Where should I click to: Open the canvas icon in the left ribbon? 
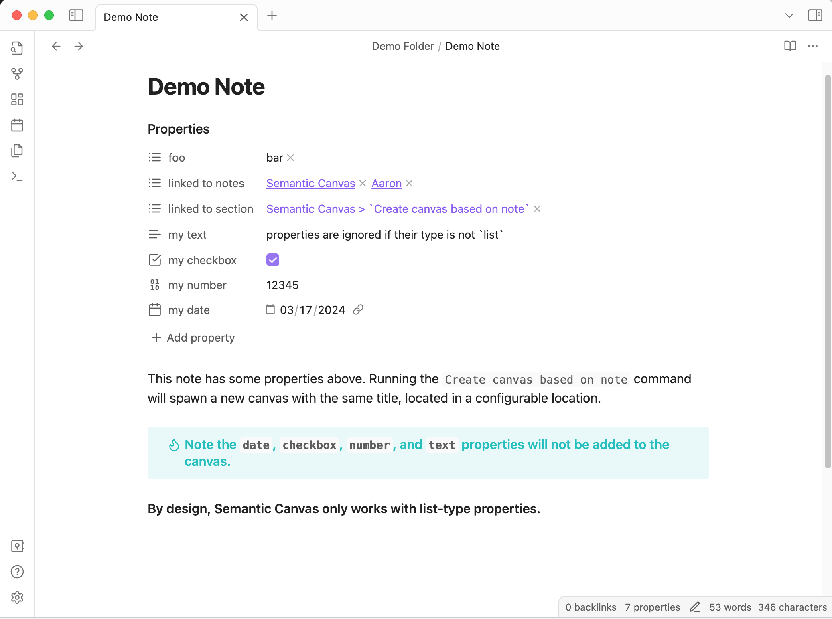[x=17, y=99]
